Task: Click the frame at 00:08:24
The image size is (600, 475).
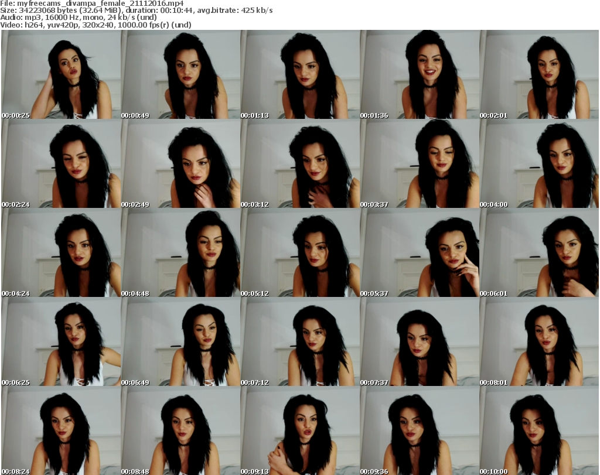Action: click(61, 430)
